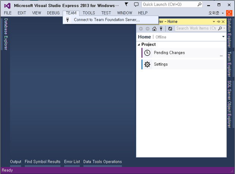The height and width of the screenshot is (174, 235).
Task: Click the Offline status label
Action: tap(161, 37)
